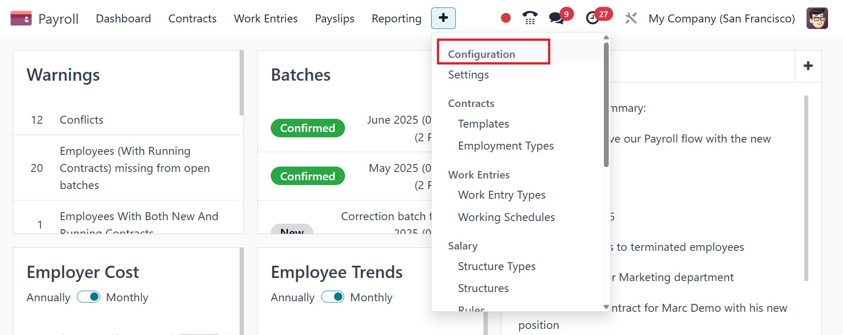This screenshot has width=843, height=335.
Task: Open the Reporting menu
Action: coord(396,18)
